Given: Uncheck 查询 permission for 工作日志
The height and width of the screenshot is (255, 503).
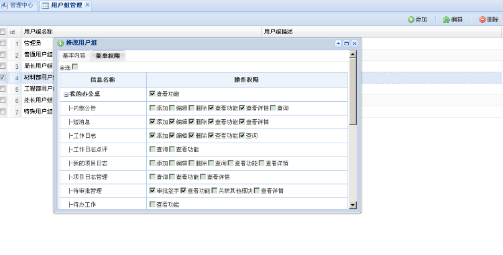Looking at the screenshot, I should pyautogui.click(x=242, y=135).
